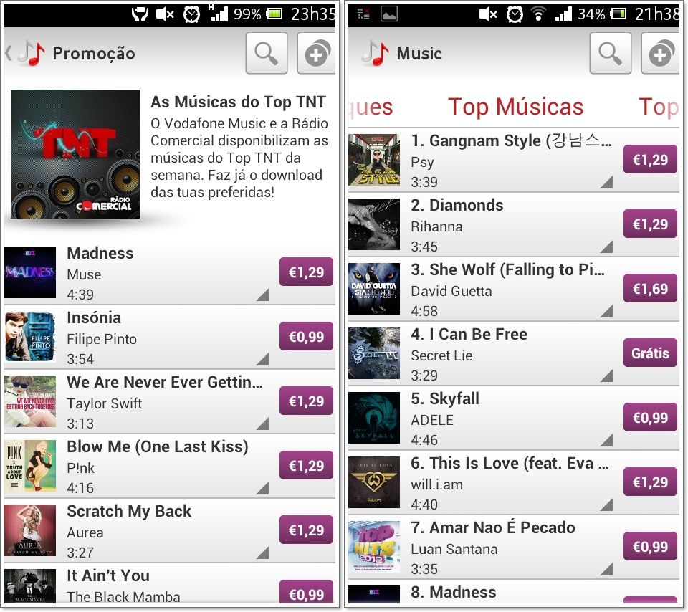Buy She Wolf for €1,69
The height and width of the screenshot is (612, 688).
point(650,288)
